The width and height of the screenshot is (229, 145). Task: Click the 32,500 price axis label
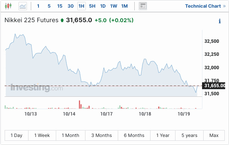point(212,41)
